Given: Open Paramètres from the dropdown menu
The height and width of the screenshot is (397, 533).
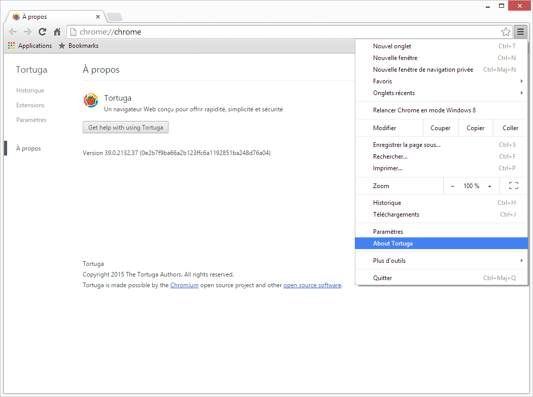Looking at the screenshot, I should pos(441,231).
